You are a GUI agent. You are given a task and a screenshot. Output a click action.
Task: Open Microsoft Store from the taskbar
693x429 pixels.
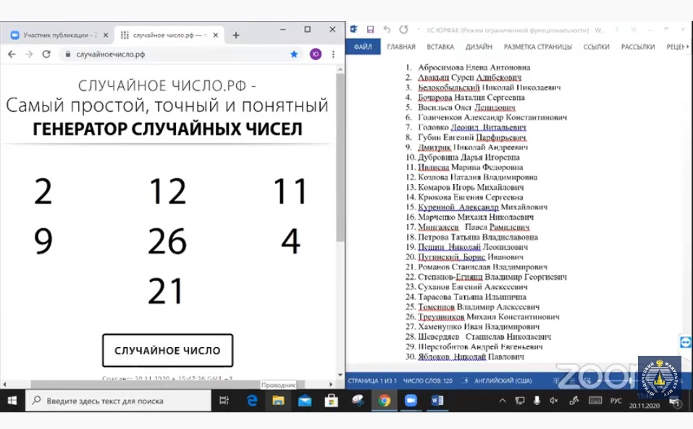click(331, 401)
